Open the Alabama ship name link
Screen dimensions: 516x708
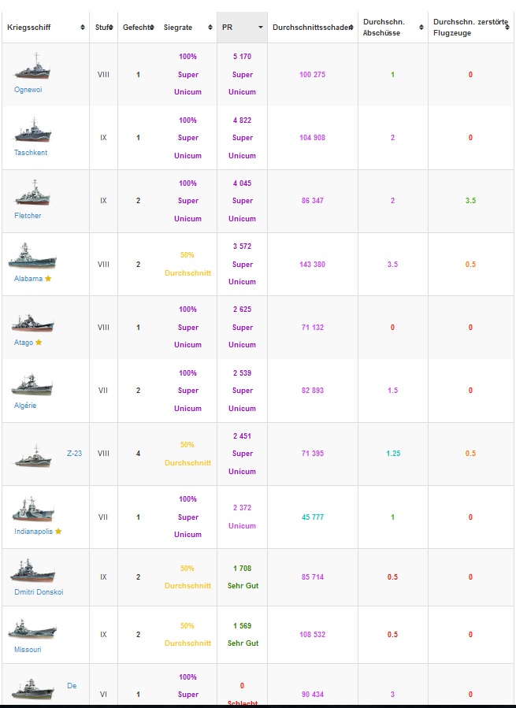click(28, 279)
